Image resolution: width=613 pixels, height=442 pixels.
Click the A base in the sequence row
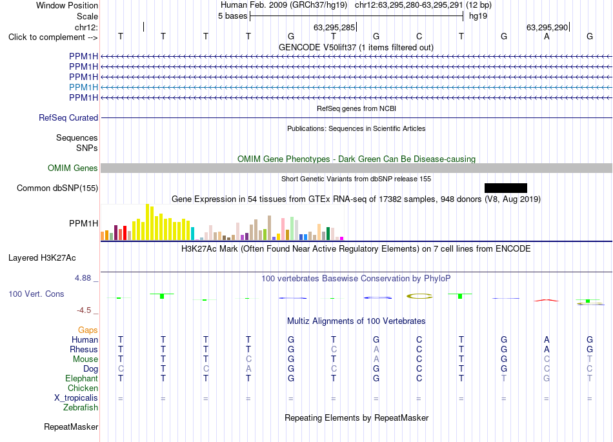pos(547,36)
